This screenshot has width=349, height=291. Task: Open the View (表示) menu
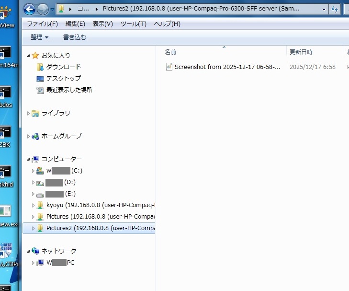(x=102, y=24)
